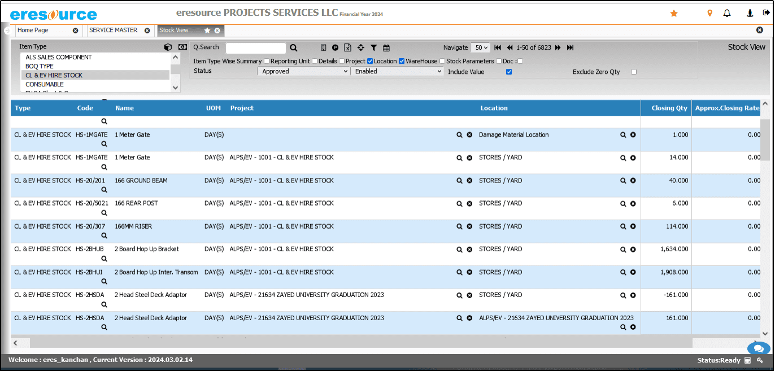The height and width of the screenshot is (371, 775).
Task: Click the filter funnel icon
Action: [373, 48]
